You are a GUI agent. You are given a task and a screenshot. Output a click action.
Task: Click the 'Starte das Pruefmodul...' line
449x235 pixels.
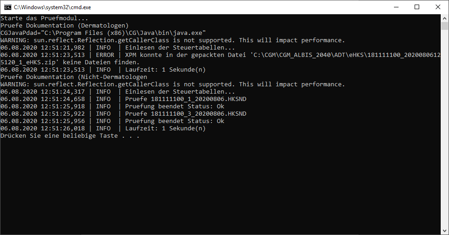[44, 18]
